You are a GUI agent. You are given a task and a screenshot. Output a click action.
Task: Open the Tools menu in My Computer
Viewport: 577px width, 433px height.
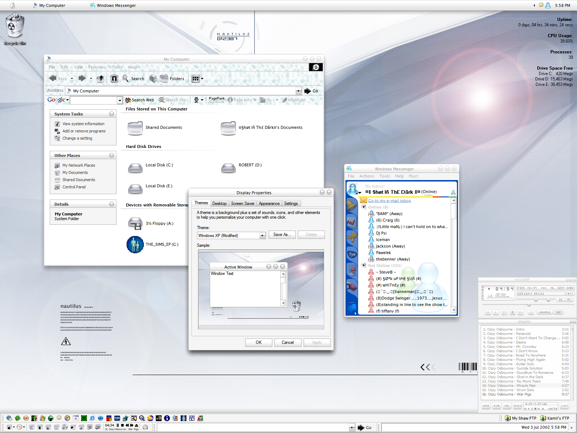(x=117, y=67)
